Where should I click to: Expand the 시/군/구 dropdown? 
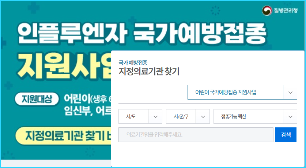tap(188, 116)
